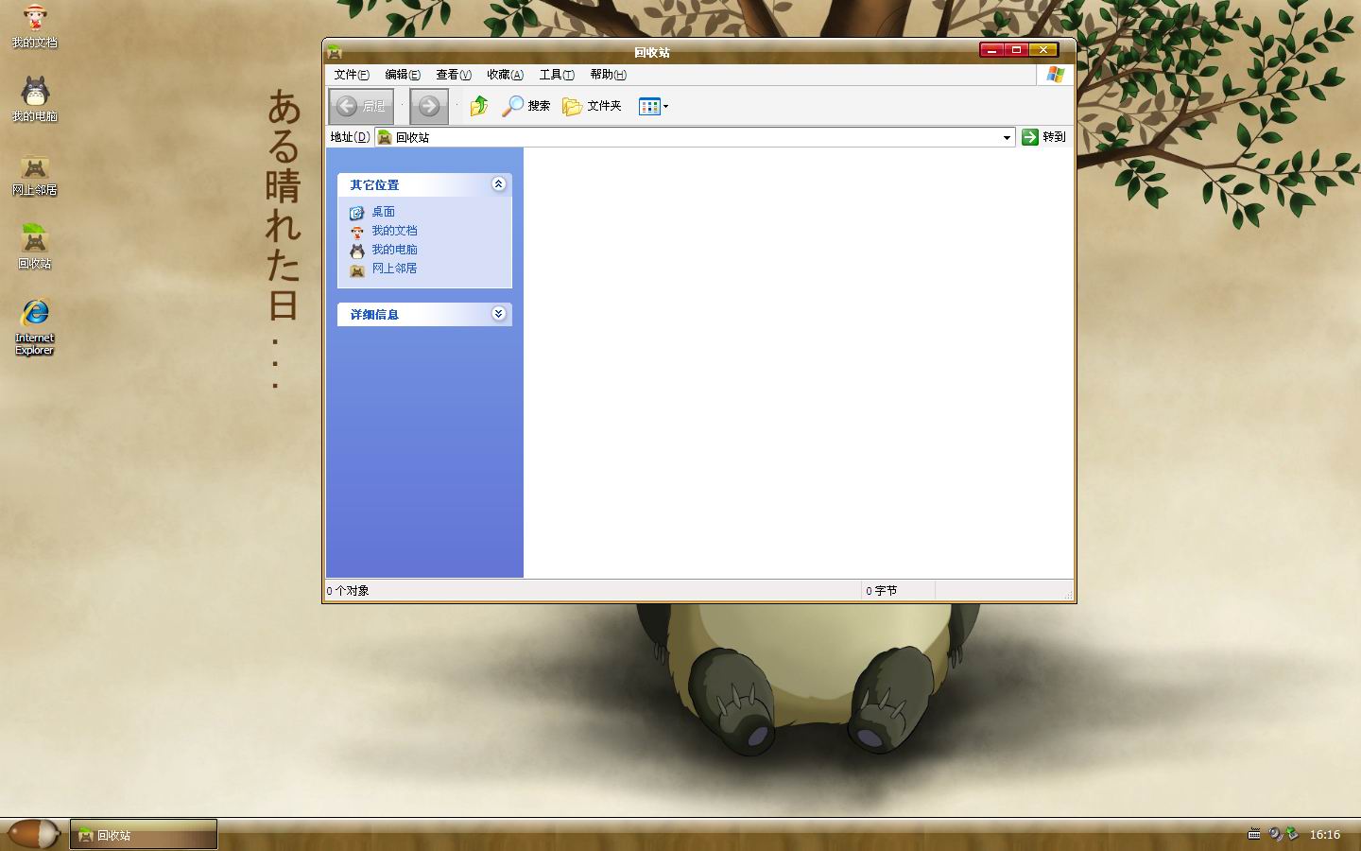Open the 编辑(E) menu

[403, 75]
